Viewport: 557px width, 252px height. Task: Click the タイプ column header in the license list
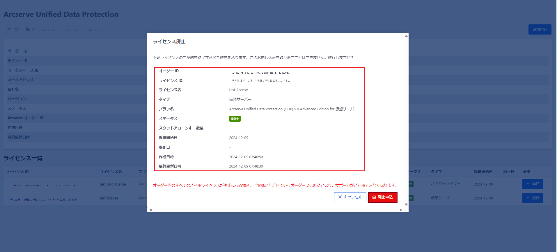click(436, 172)
